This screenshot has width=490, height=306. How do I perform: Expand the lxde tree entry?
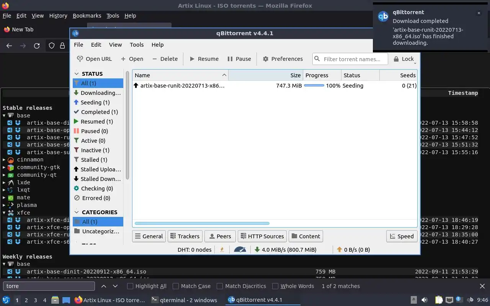pyautogui.click(x=4, y=182)
